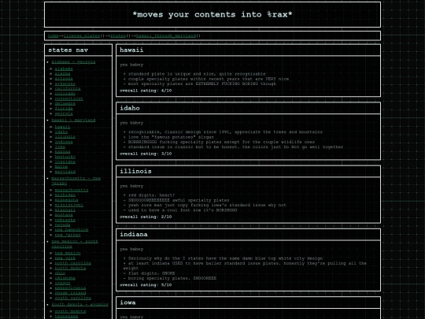The width and height of the screenshot is (425, 319).
Task: Open the colorado nav link
Action: pyautogui.click(x=65, y=94)
